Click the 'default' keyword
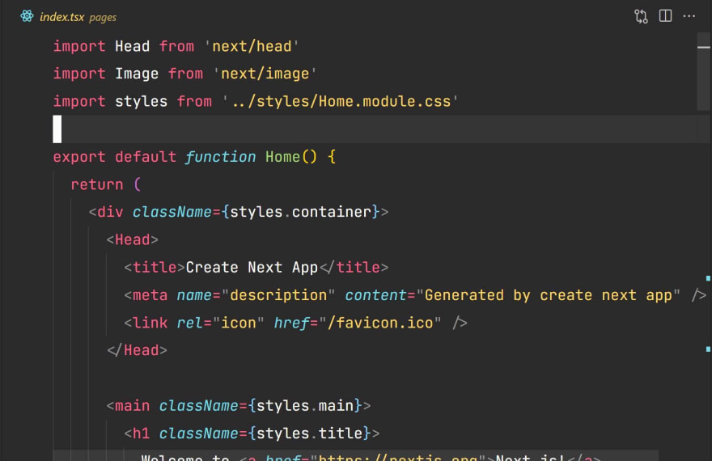This screenshot has width=712, height=461. [x=146, y=157]
